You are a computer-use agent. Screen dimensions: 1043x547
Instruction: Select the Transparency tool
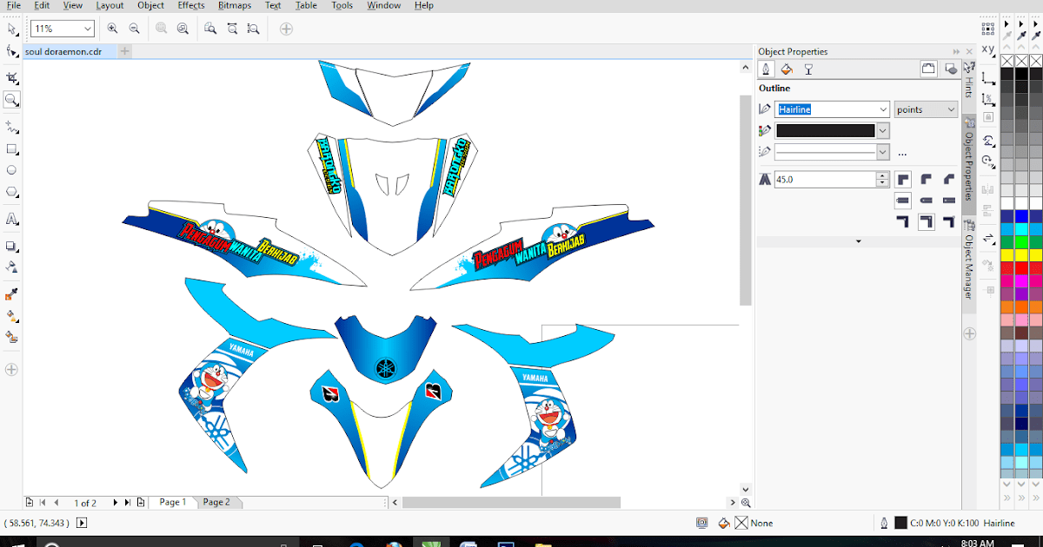click(x=11, y=267)
